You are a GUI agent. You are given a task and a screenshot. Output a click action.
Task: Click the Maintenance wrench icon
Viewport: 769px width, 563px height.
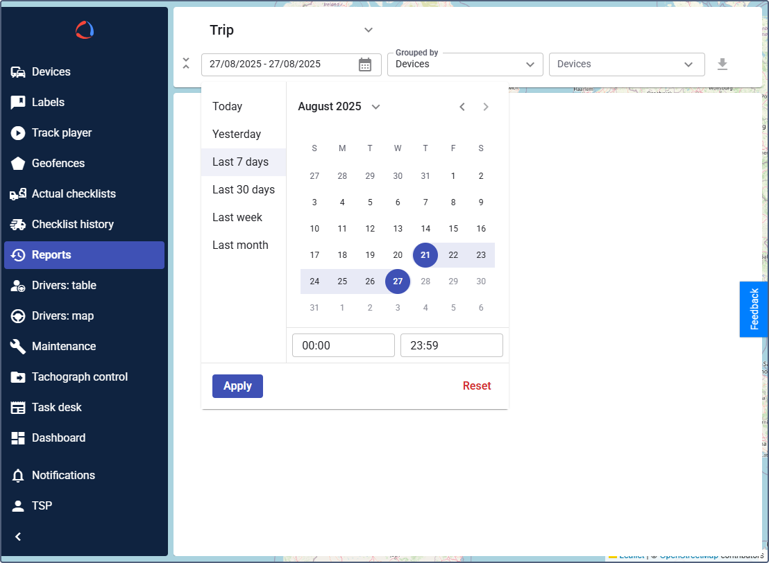click(x=18, y=347)
